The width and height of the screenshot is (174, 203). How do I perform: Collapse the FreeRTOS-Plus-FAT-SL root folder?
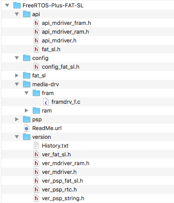[7, 6]
